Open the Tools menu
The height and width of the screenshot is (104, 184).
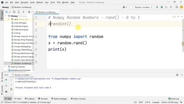coord(53,2)
